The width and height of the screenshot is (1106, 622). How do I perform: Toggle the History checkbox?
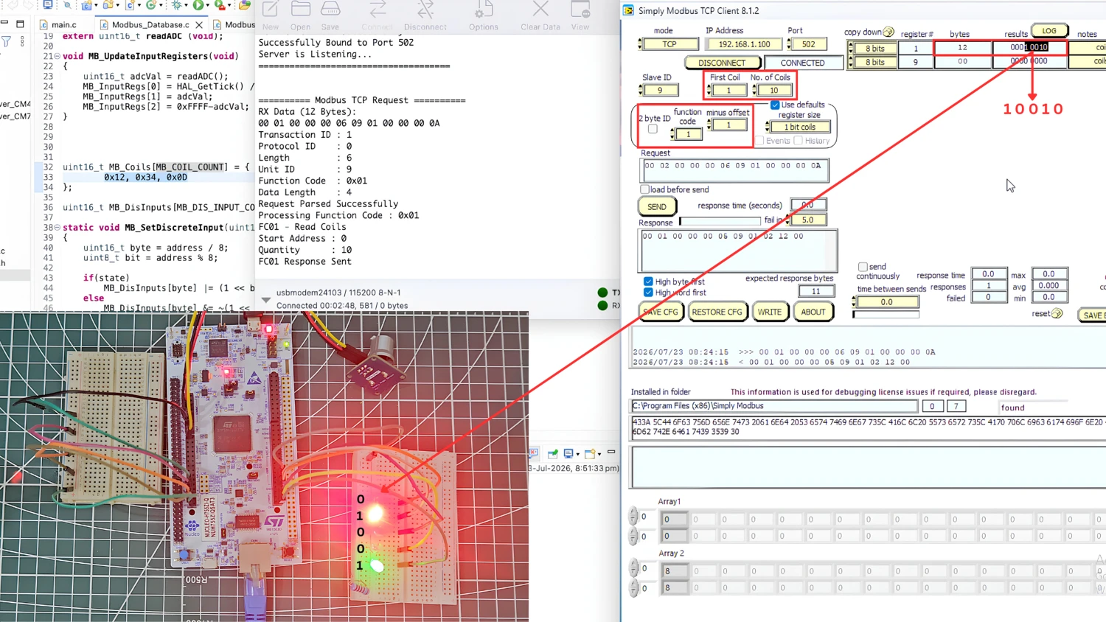(798, 141)
